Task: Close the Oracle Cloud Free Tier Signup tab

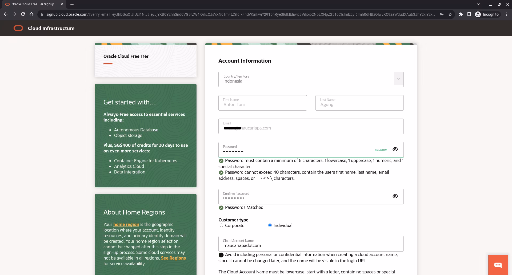Action: tap(62, 4)
